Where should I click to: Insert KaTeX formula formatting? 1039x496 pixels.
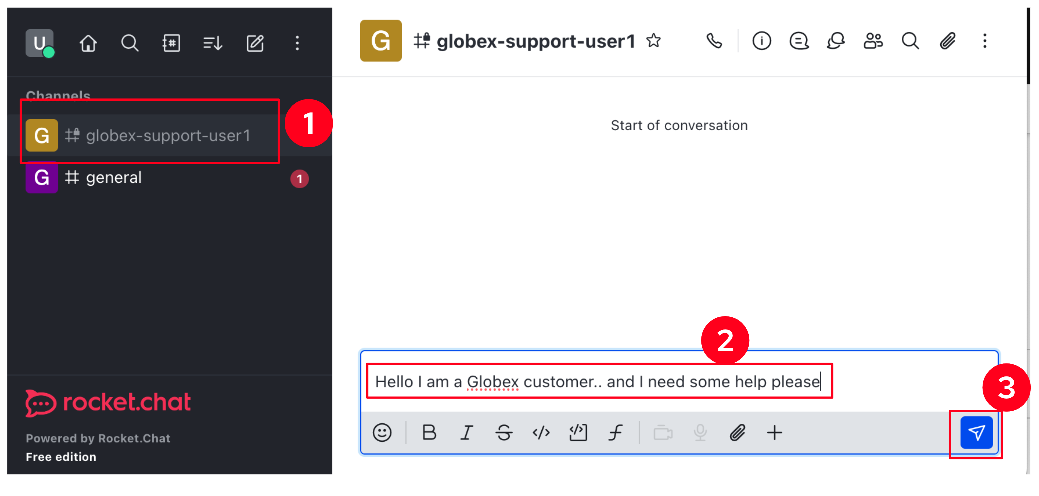[x=615, y=433]
